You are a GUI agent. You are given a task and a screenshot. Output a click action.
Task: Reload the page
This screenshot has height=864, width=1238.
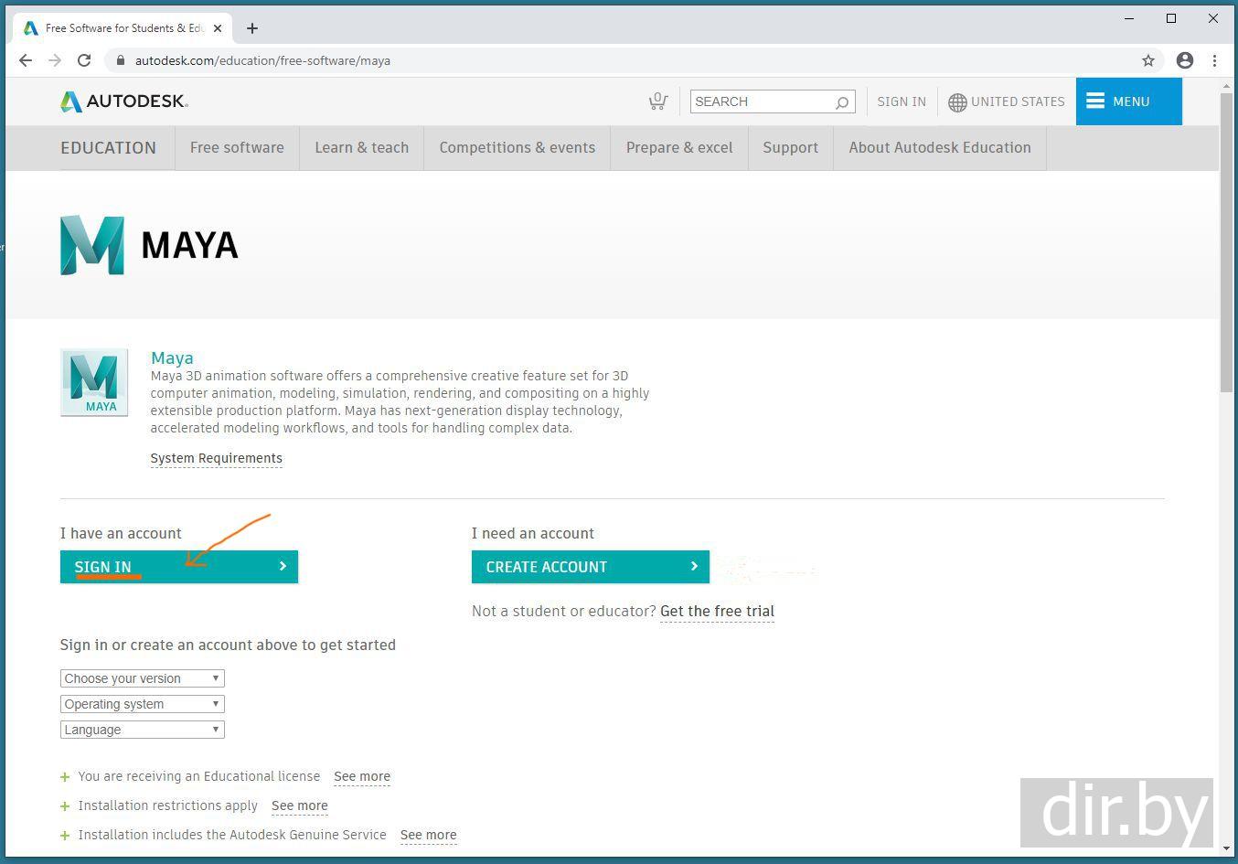pos(84,60)
